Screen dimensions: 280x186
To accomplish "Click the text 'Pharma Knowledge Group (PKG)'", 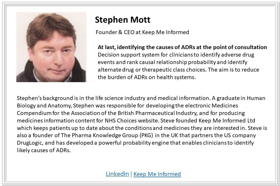I will (x=113, y=135).
